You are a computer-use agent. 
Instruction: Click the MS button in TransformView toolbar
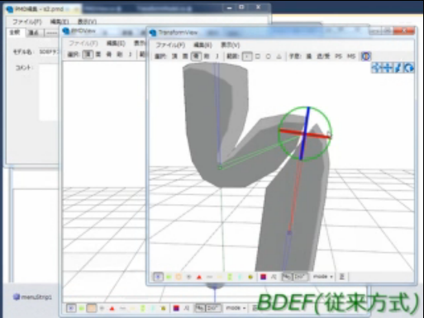(x=351, y=56)
